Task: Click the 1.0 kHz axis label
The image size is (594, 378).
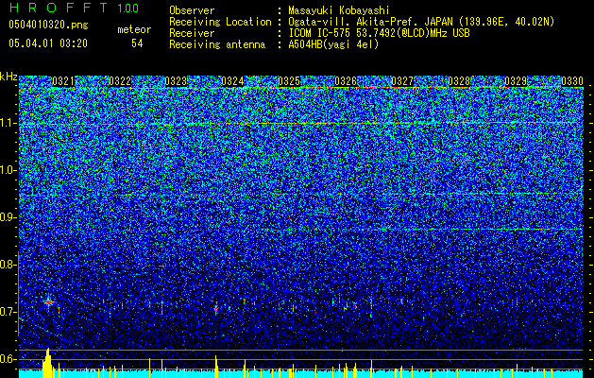Action: [8, 170]
